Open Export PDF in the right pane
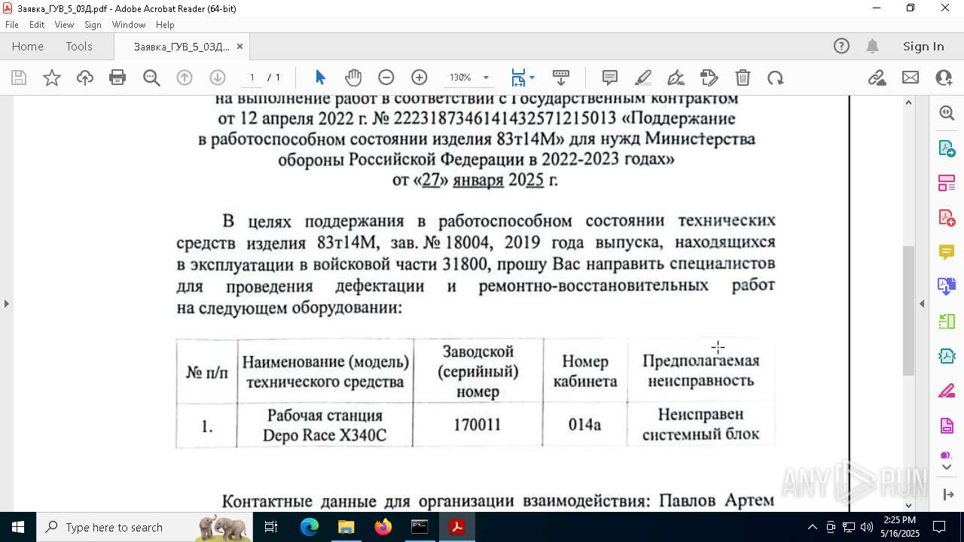 click(947, 148)
